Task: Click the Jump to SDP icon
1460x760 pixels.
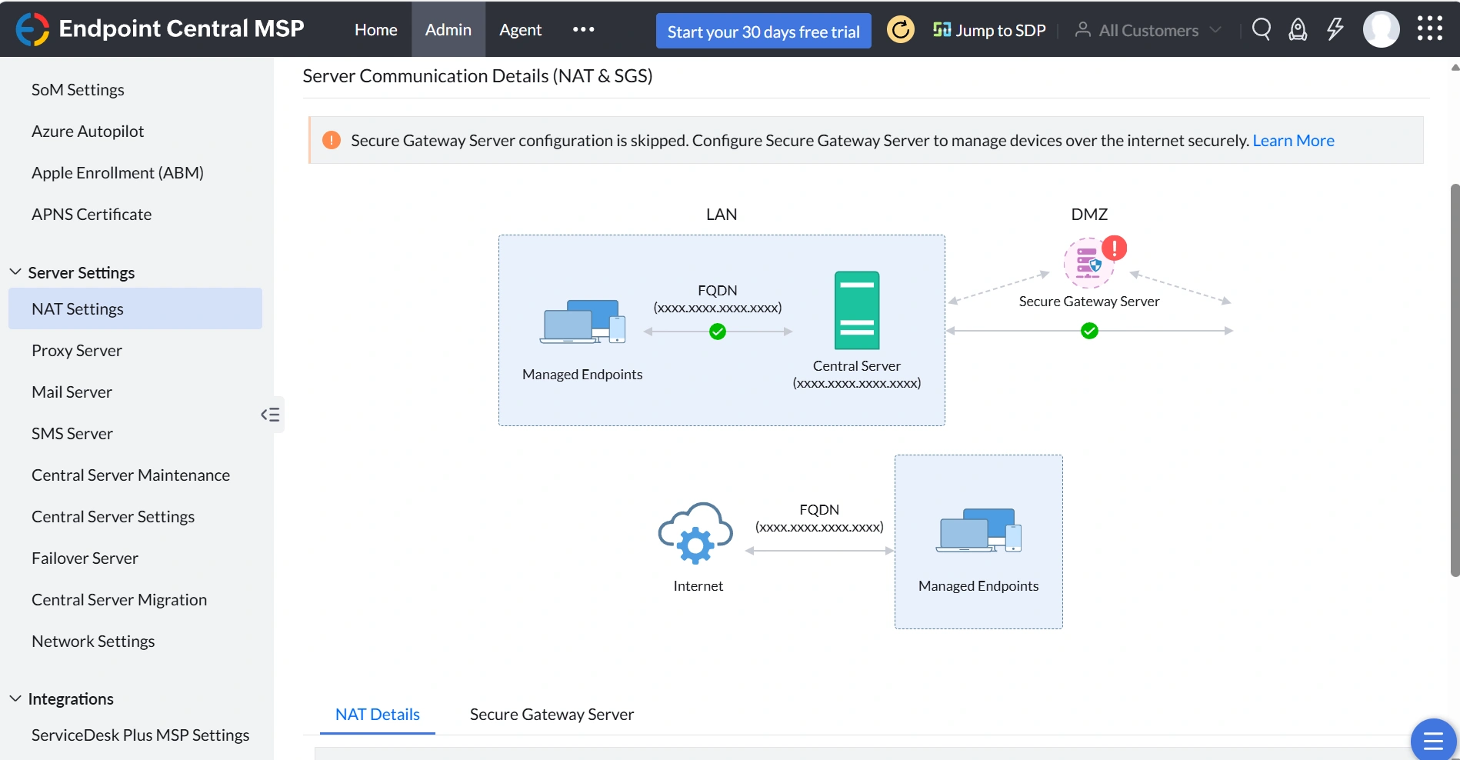Action: [942, 29]
